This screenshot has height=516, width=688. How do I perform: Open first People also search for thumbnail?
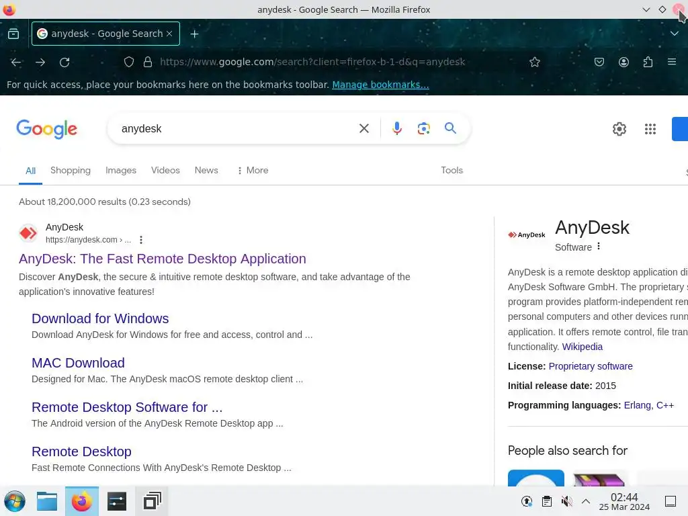pos(535,478)
